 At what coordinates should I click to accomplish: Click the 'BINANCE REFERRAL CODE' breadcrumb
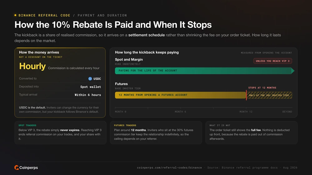click(x=44, y=15)
